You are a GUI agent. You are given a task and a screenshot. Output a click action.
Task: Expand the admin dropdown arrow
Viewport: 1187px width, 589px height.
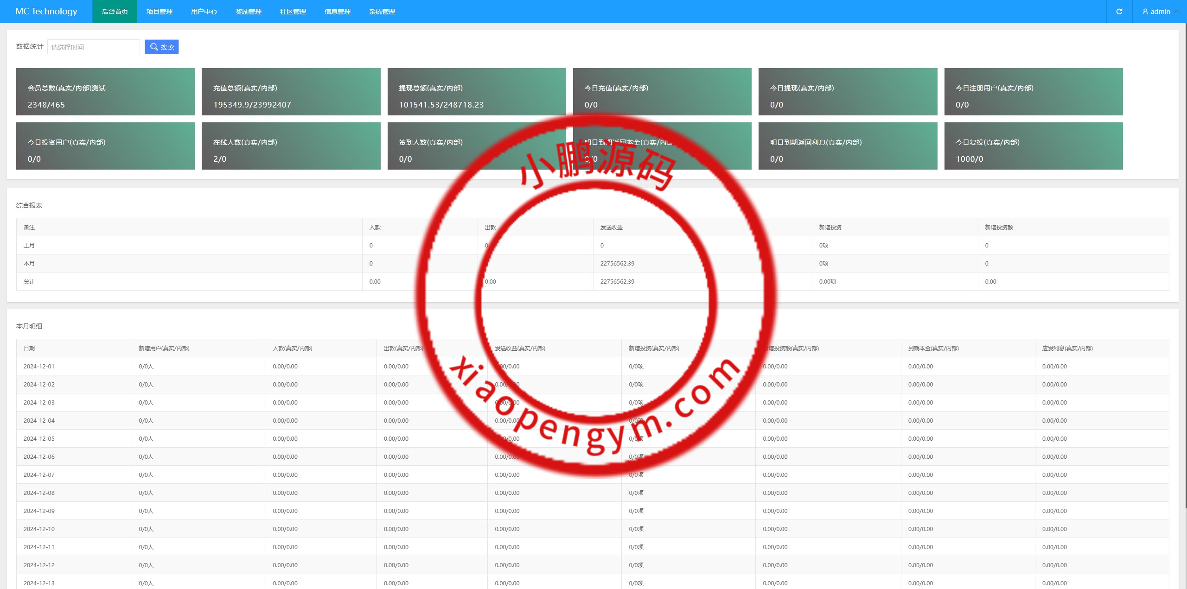(x=1176, y=12)
